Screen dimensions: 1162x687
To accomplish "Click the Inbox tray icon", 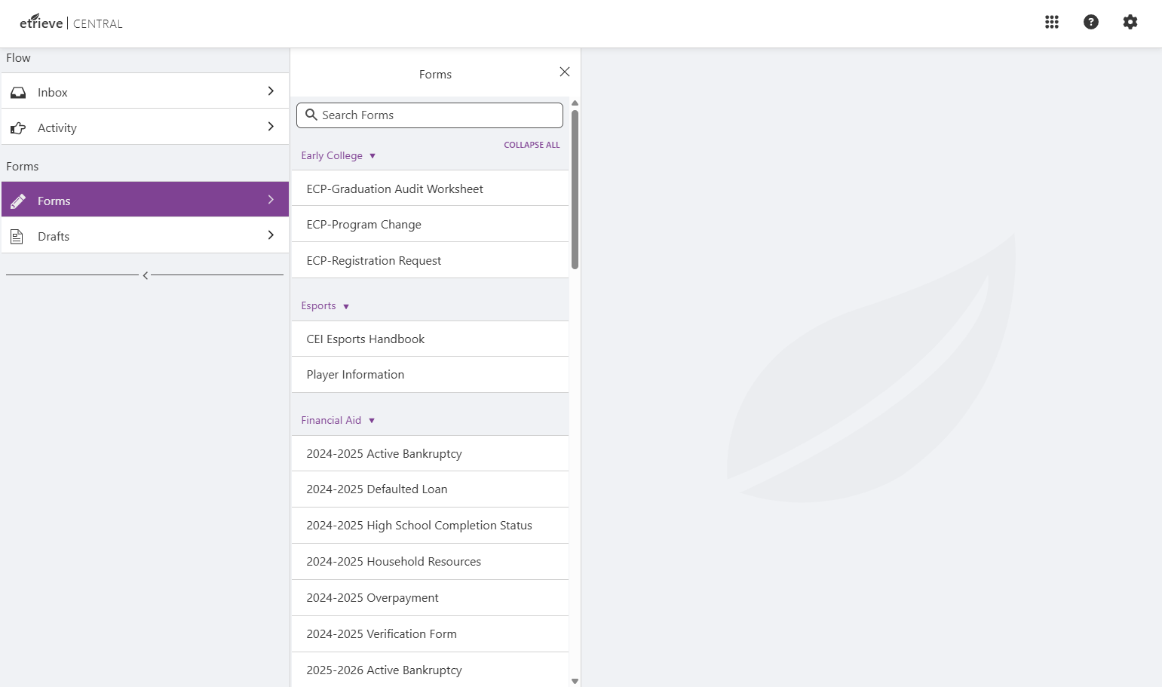I will pos(18,92).
